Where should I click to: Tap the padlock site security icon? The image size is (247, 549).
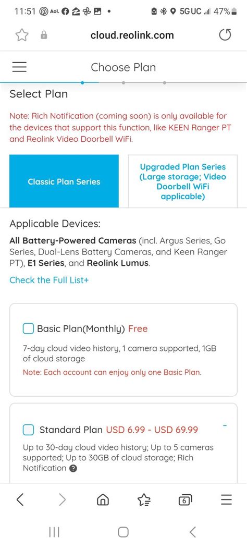coord(44,35)
